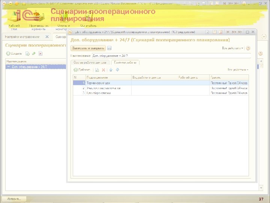Open calculator icon in main window title bar
The height and width of the screenshot is (203, 270).
click(211, 3)
